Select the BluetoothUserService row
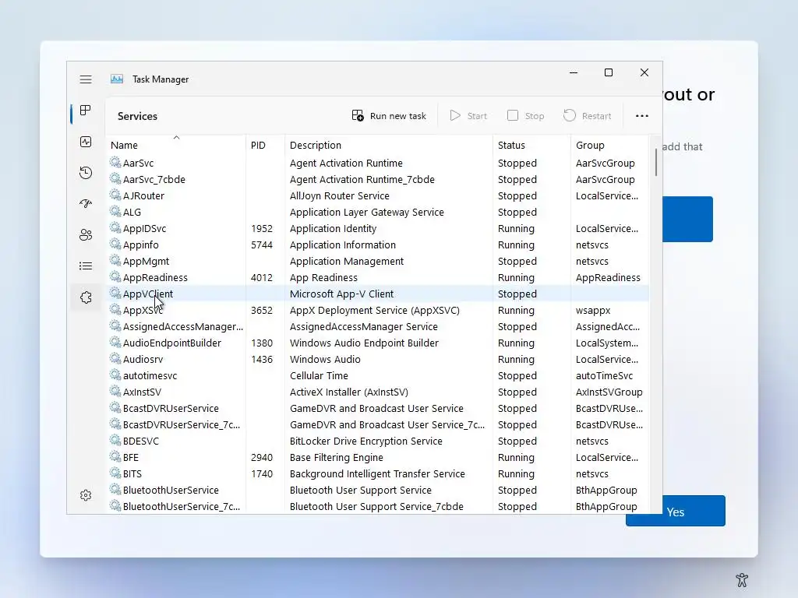 378,491
